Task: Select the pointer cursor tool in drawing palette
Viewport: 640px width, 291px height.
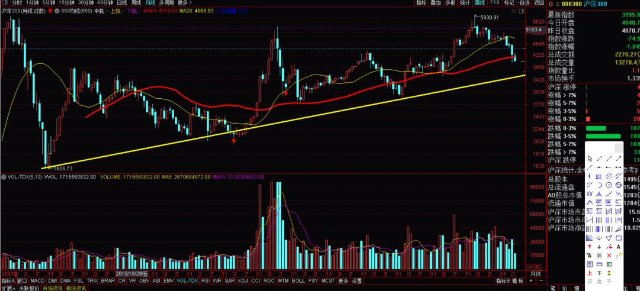Action: point(590,159)
